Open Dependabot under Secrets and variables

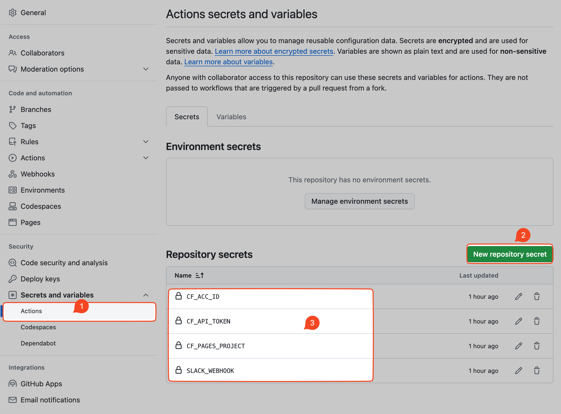point(38,343)
